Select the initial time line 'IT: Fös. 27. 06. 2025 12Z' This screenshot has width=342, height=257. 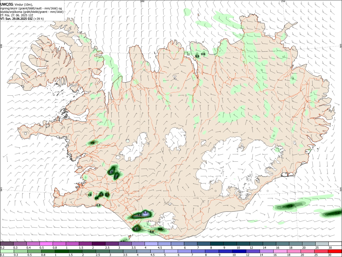coord(17,15)
